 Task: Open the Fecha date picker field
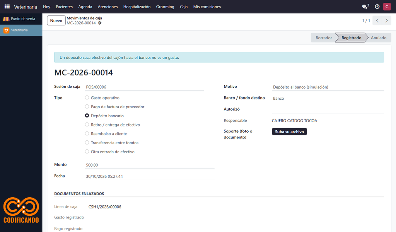(150, 176)
